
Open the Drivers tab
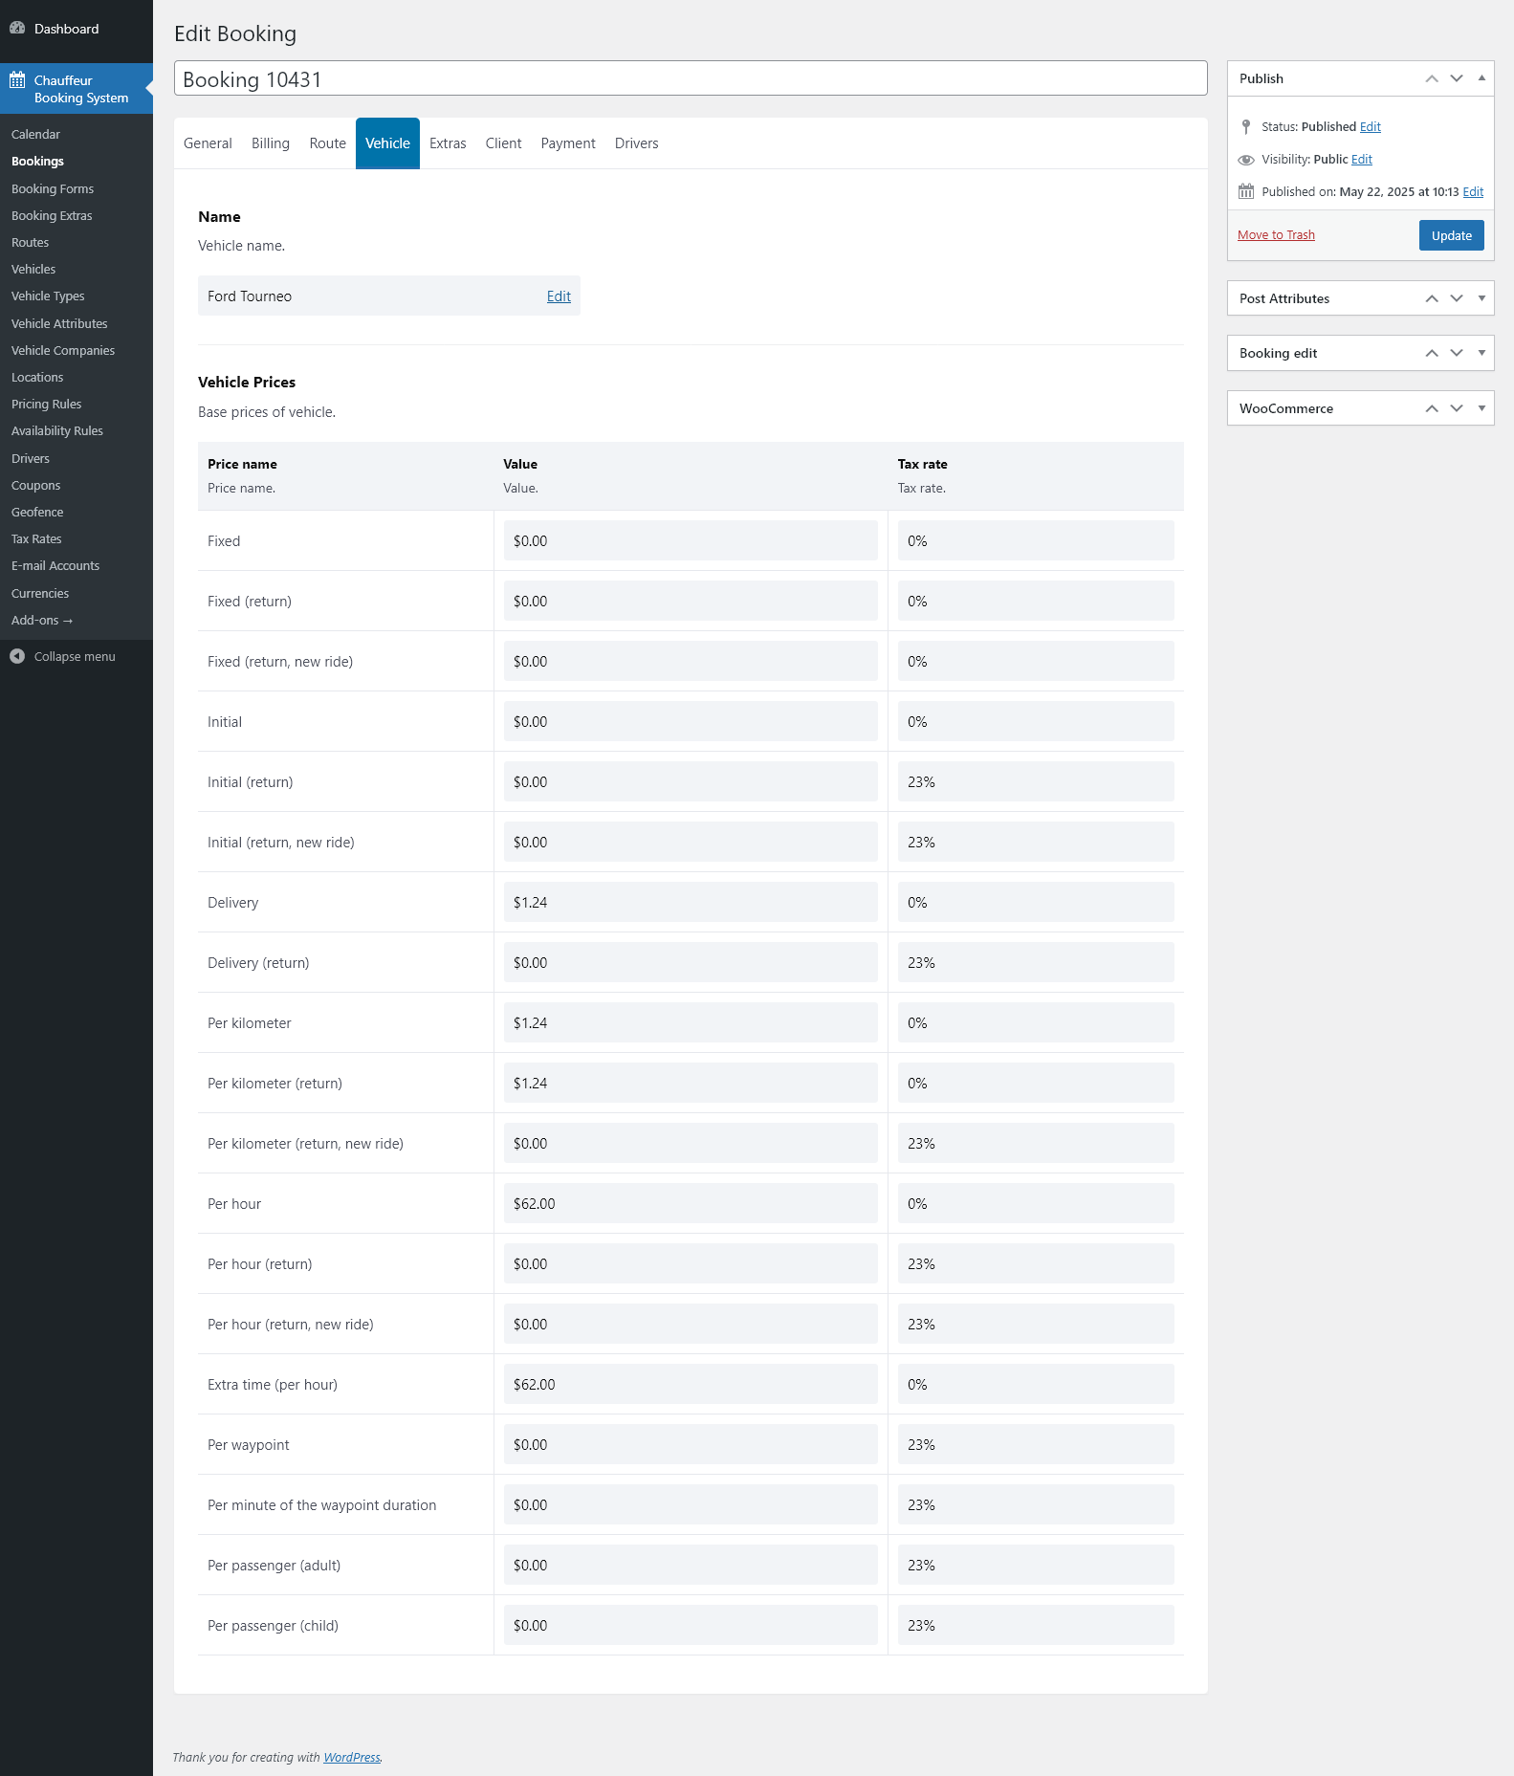(636, 143)
